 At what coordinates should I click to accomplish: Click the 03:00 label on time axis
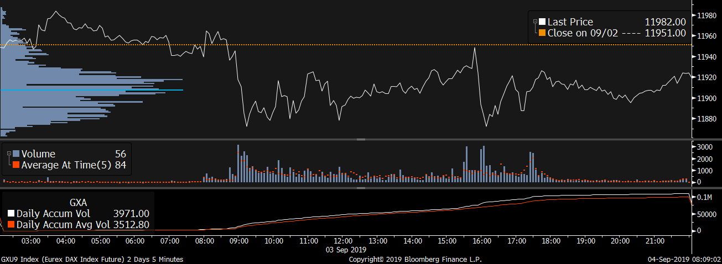pyautogui.click(x=31, y=241)
